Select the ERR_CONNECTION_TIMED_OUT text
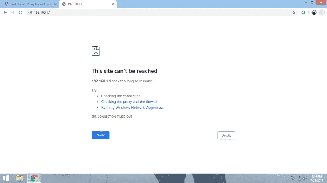The height and width of the screenshot is (183, 327). click(112, 117)
